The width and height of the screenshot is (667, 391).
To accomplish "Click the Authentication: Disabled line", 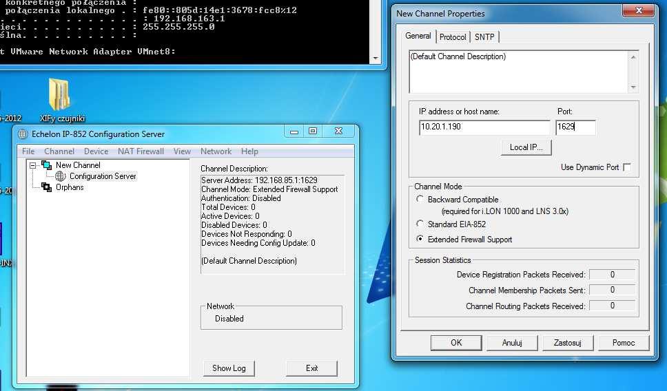I will click(x=241, y=198).
